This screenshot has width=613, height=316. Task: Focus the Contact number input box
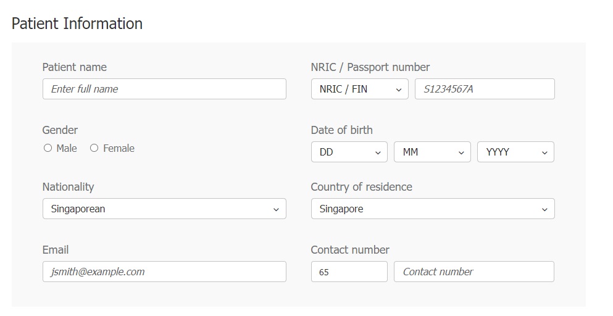click(474, 272)
